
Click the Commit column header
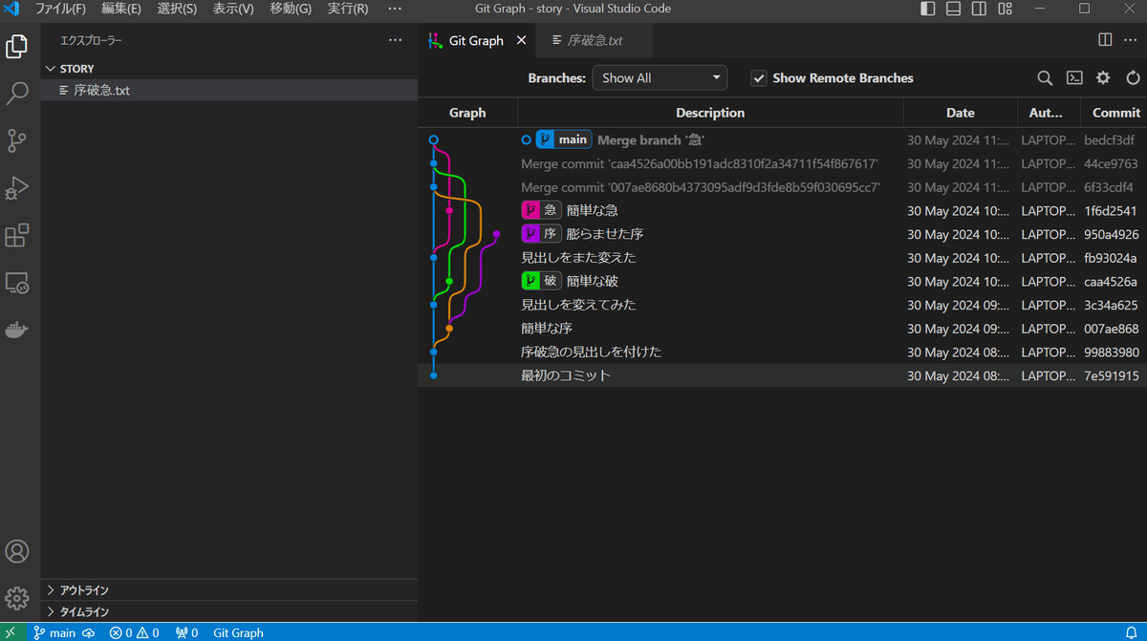point(1115,113)
